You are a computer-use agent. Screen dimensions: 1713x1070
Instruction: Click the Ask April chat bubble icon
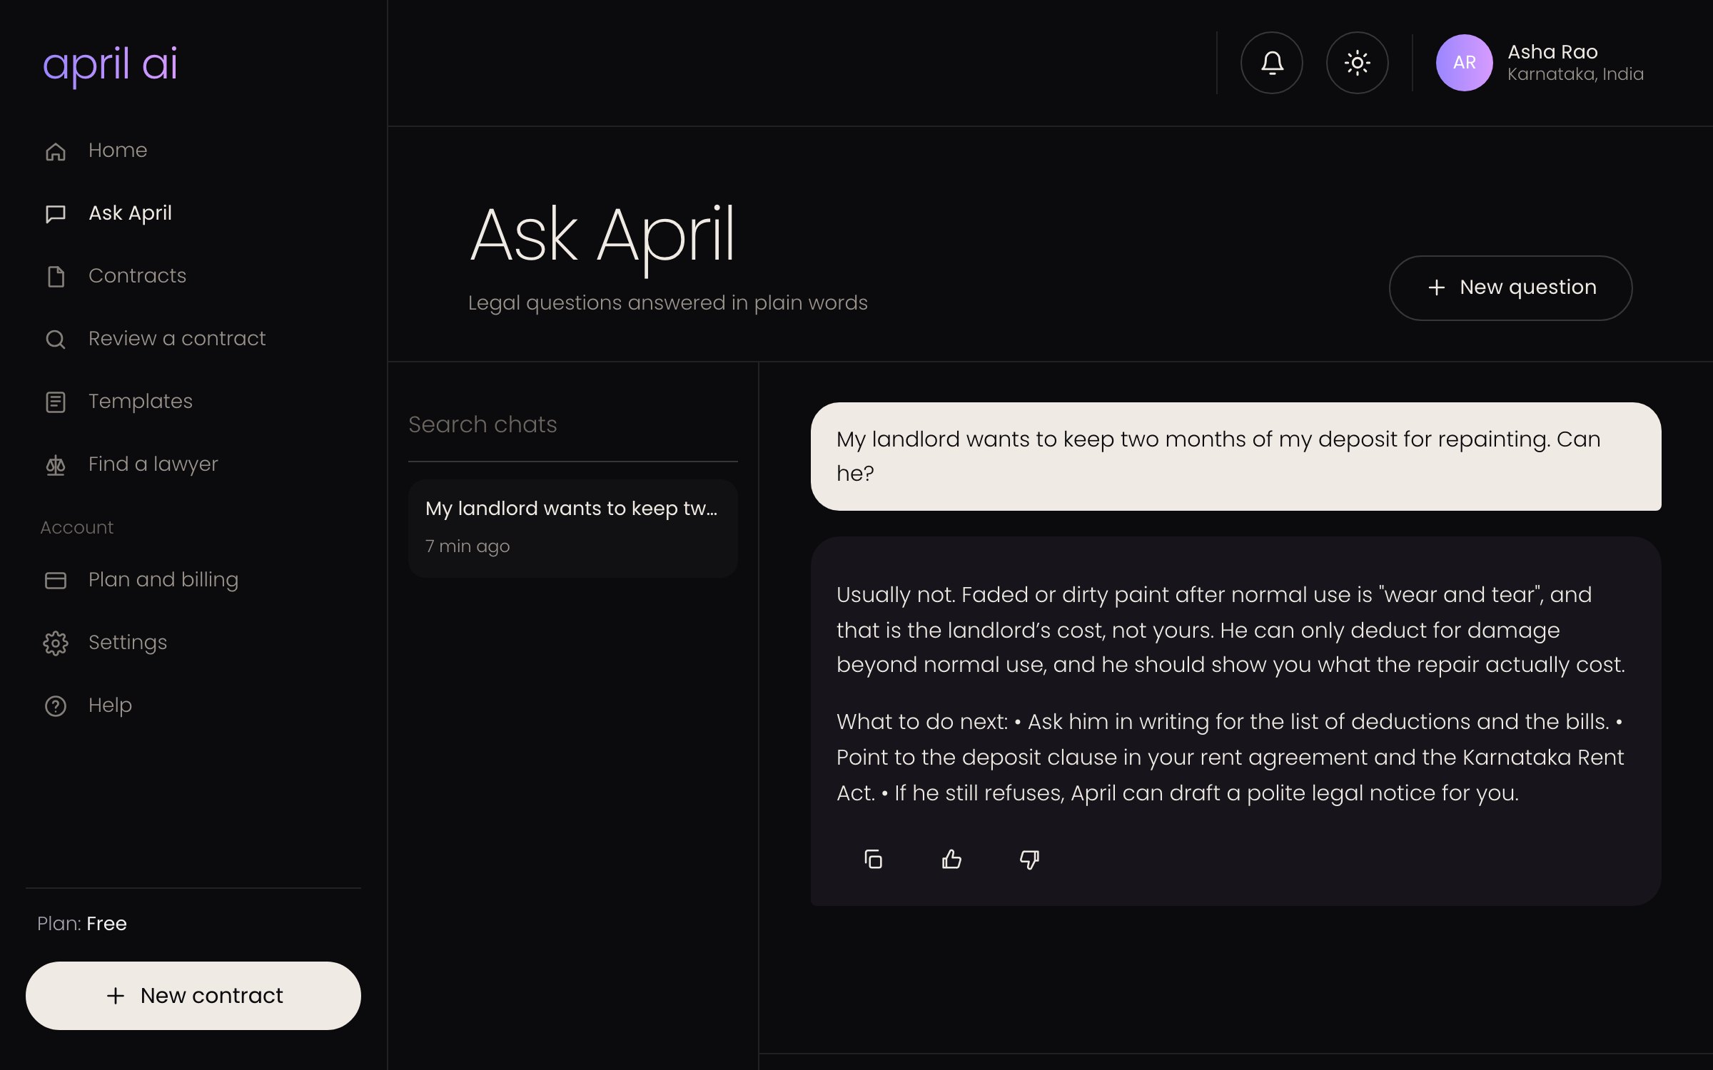tap(56, 214)
